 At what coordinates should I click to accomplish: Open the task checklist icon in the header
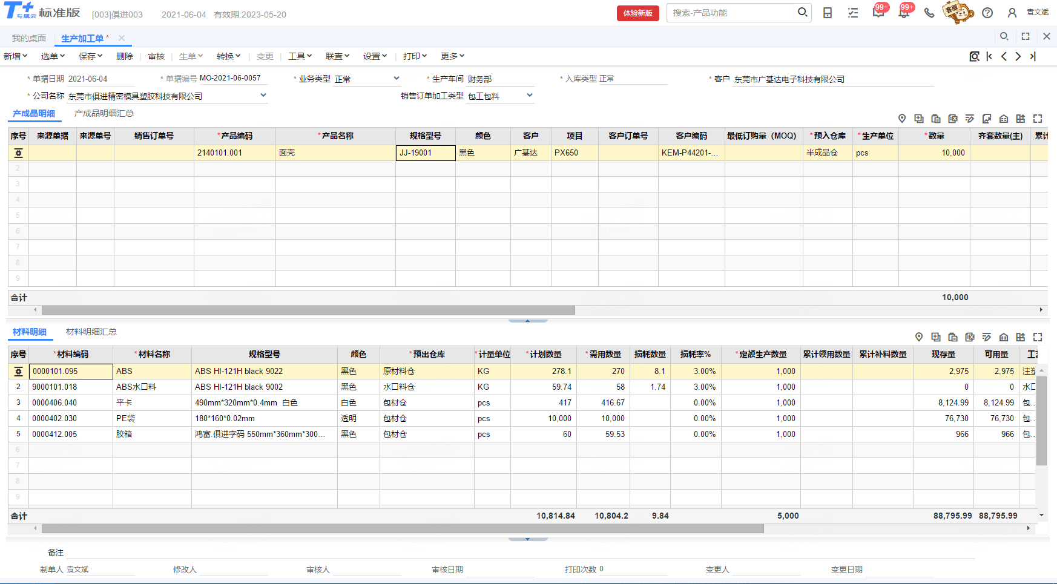pos(853,13)
